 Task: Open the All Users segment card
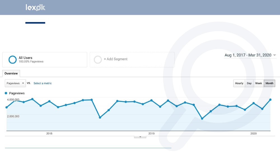tap(45, 59)
